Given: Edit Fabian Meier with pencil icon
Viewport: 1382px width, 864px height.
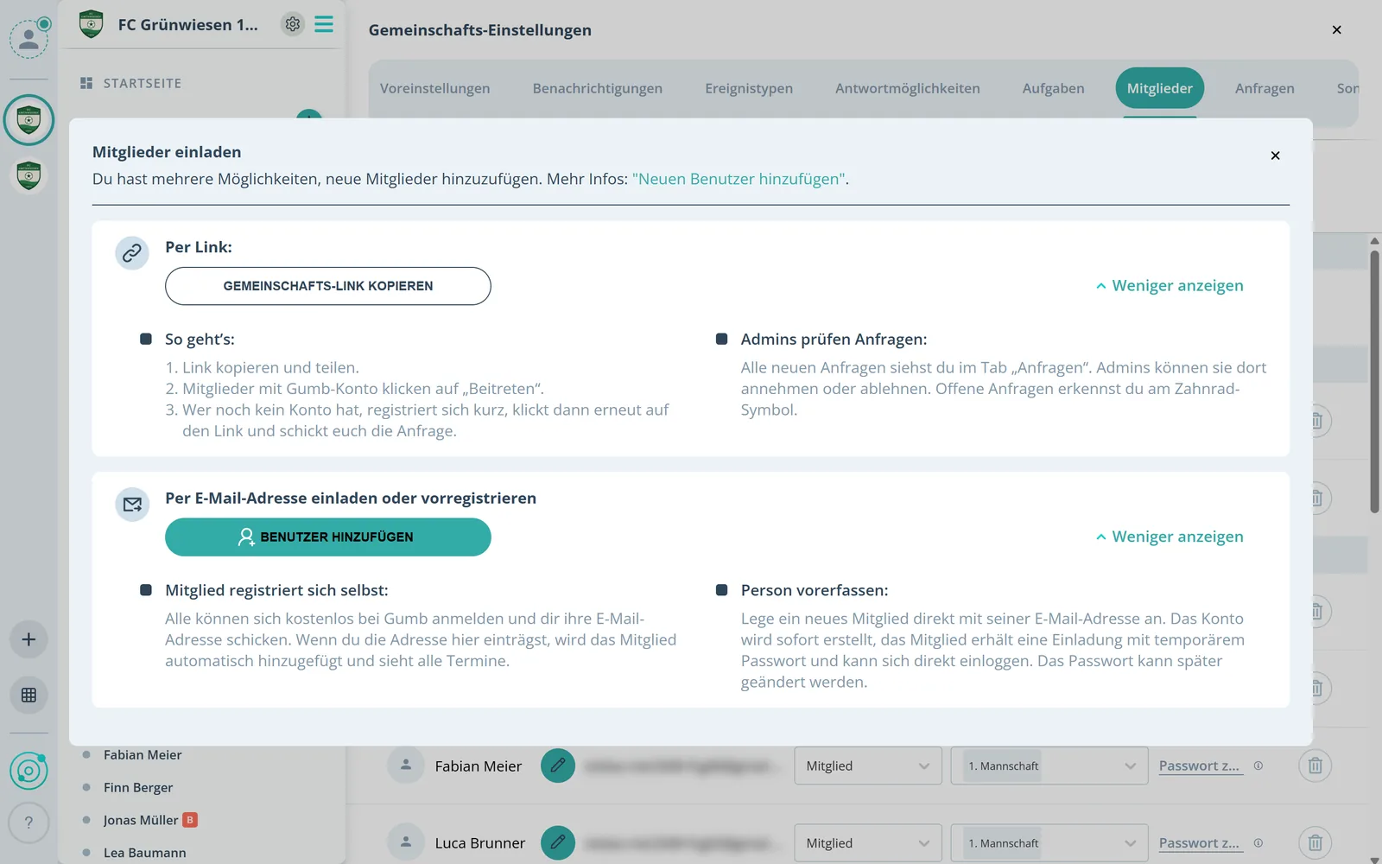Looking at the screenshot, I should pos(558,766).
